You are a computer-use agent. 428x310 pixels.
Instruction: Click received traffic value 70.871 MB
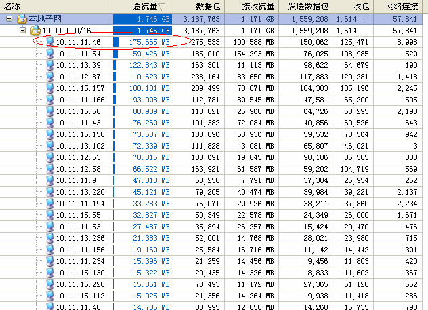coord(255,88)
